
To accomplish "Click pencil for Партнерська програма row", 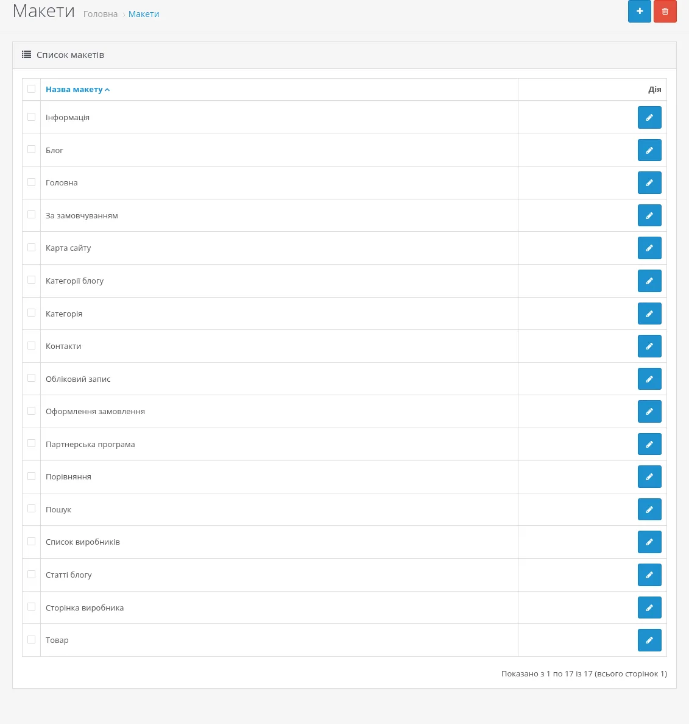I will (x=649, y=444).
